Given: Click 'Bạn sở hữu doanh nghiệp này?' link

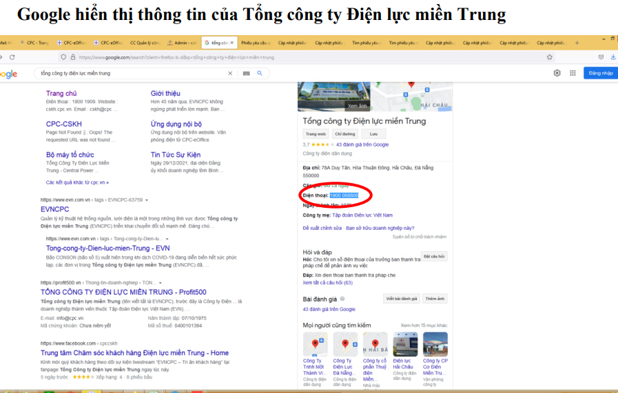Looking at the screenshot, I should [380, 228].
